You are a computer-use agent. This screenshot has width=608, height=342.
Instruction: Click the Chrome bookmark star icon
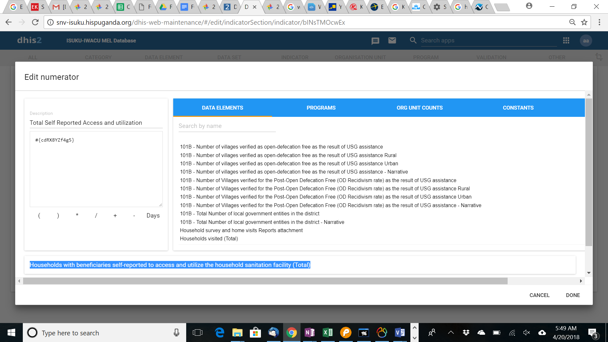coord(584,22)
